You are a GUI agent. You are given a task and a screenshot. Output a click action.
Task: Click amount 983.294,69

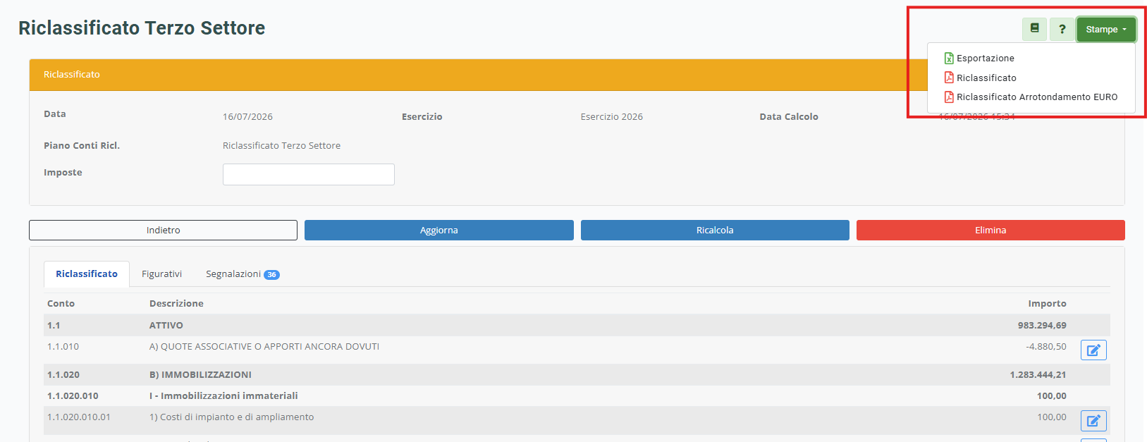pos(1042,325)
